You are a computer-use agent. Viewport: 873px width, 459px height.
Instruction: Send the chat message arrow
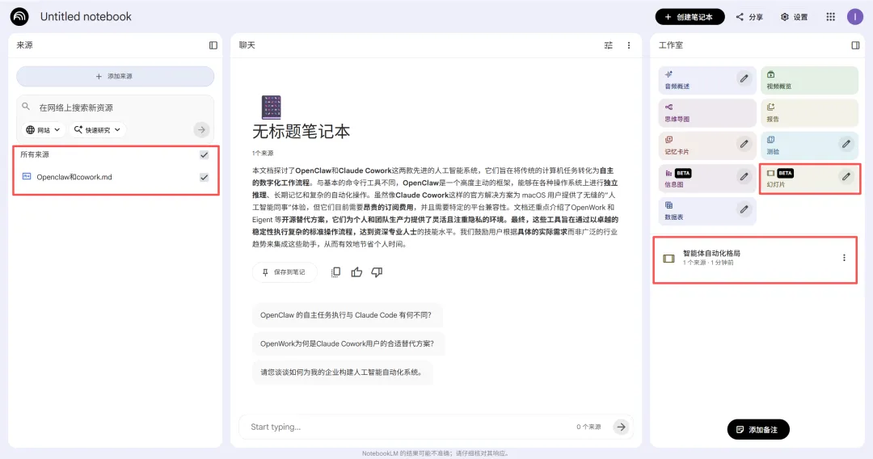[621, 427]
